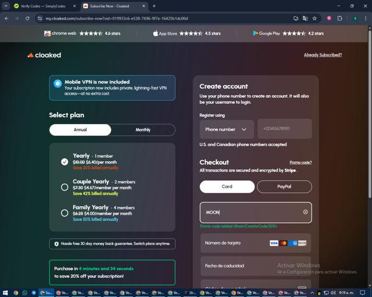Click the Número de tarjeta field
Screen dimensions: 372x297
click(x=256, y=243)
